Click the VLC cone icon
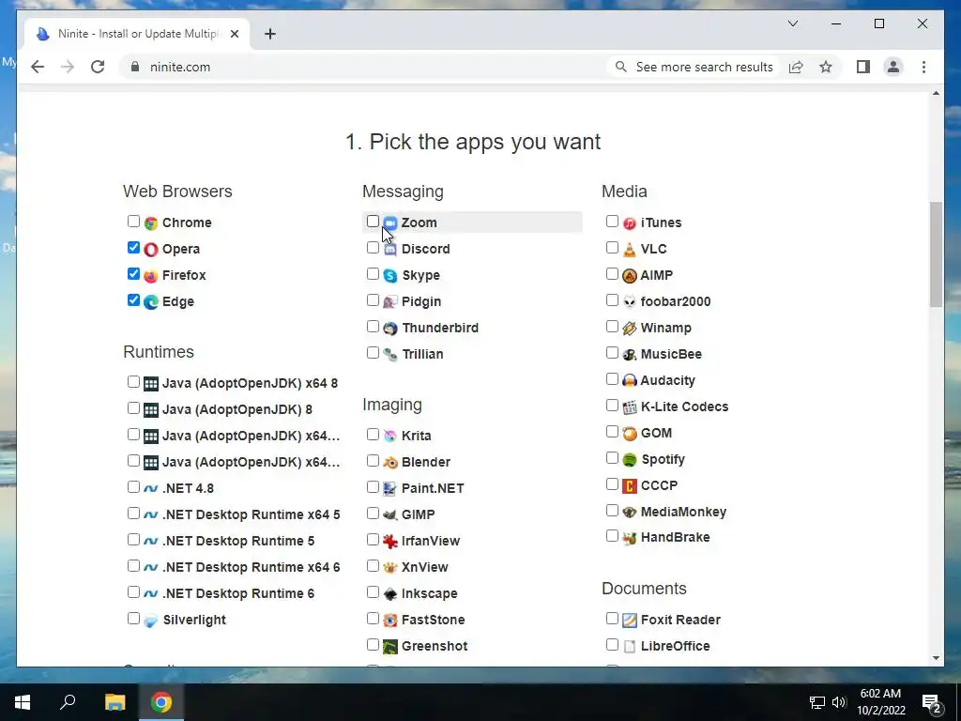Screen dimensions: 961x721 [x=630, y=250]
